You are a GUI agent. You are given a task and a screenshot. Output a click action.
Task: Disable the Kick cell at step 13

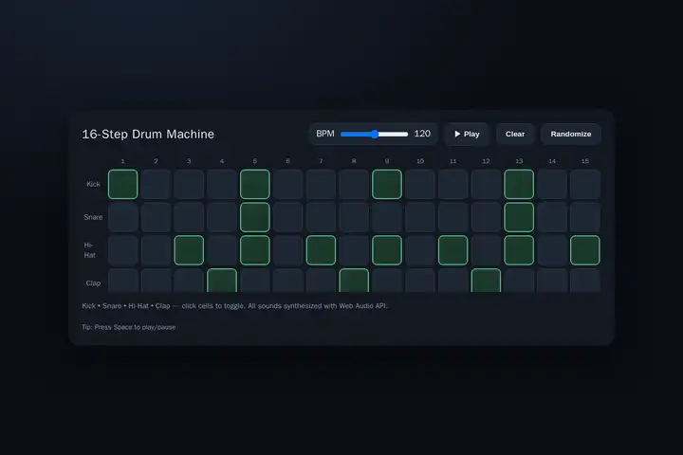coord(519,184)
